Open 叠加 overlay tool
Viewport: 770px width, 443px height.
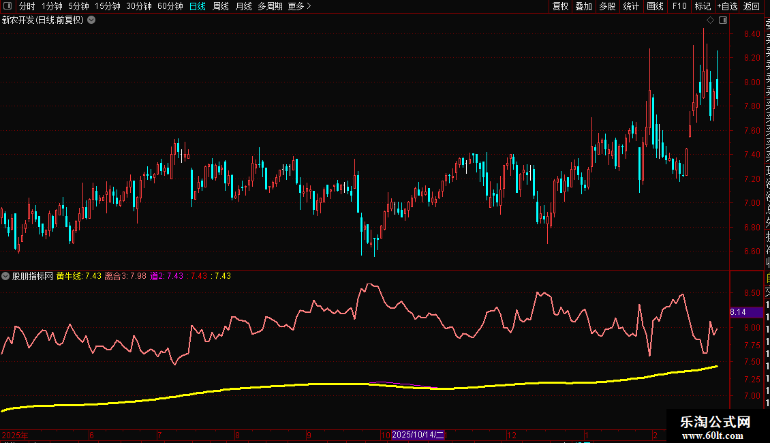click(583, 7)
